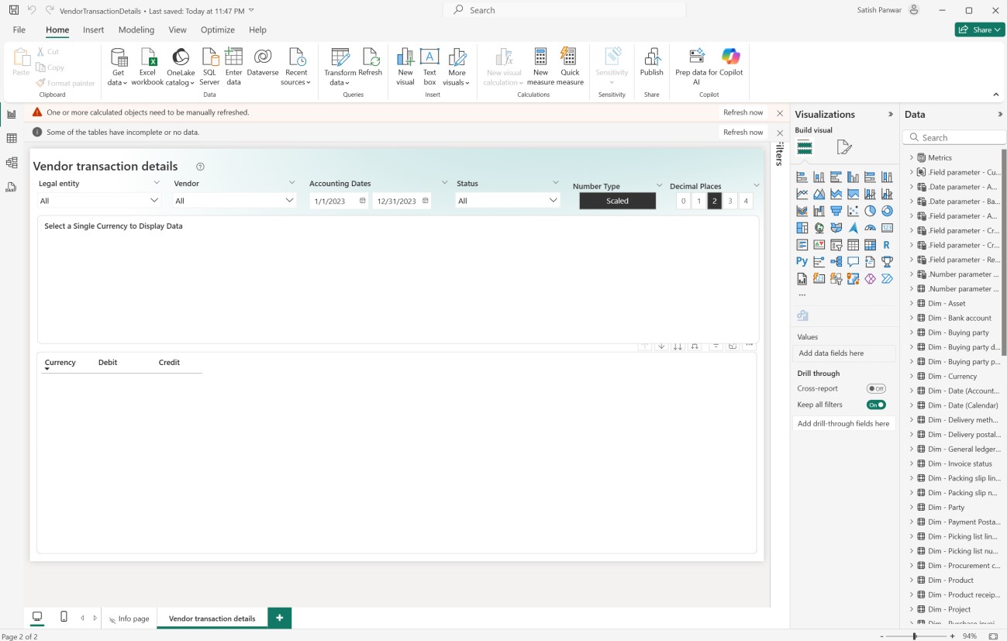Turn off Keep all filters toggle
Viewport: 1007px width, 641px height.
[x=876, y=405]
